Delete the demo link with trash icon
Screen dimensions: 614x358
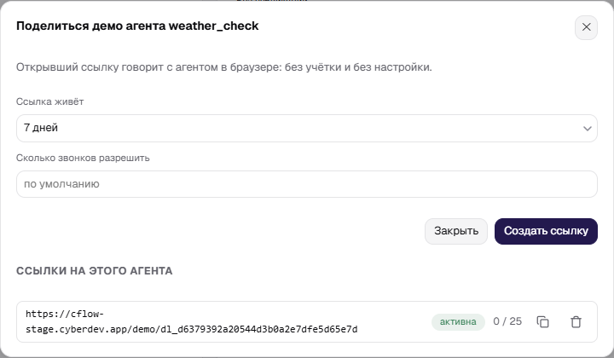576,321
